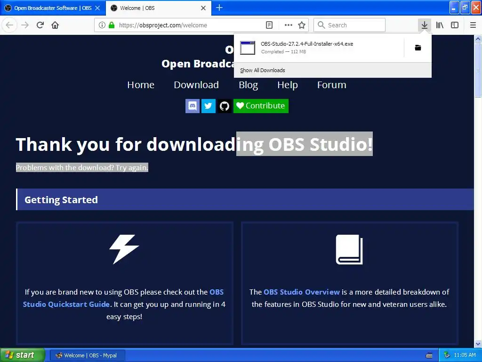Viewport: 482px width, 362px height.
Task: Click the green Contribute button
Action: (261, 106)
